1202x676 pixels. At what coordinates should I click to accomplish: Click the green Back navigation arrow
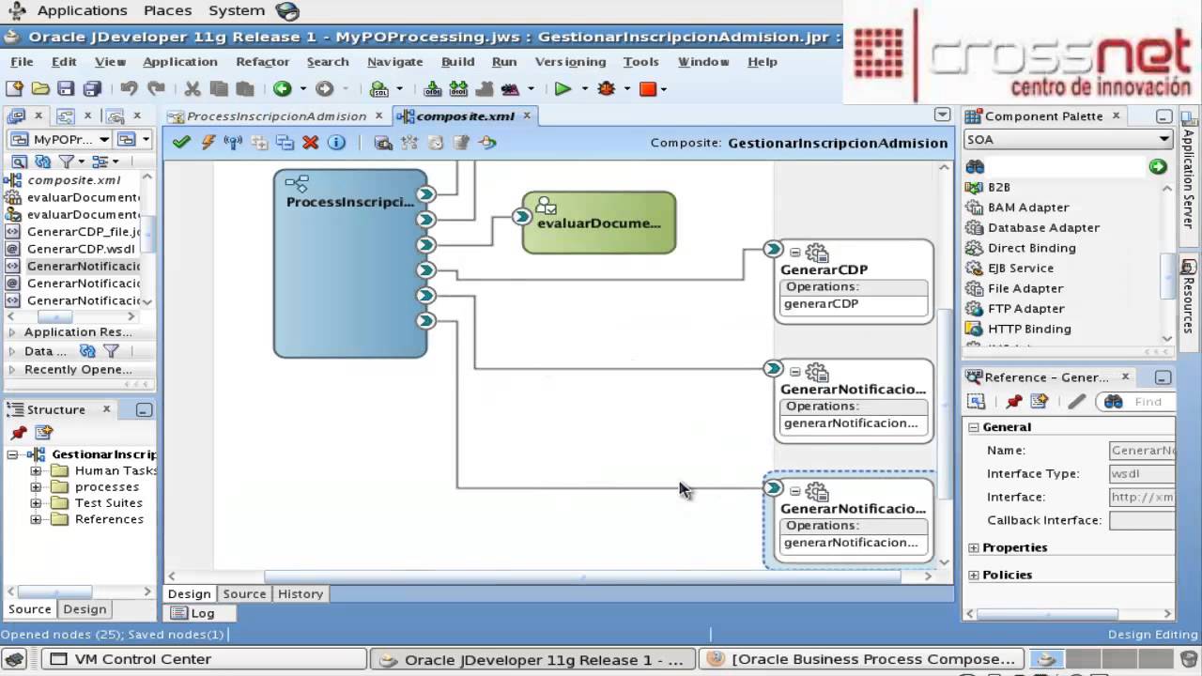[282, 88]
